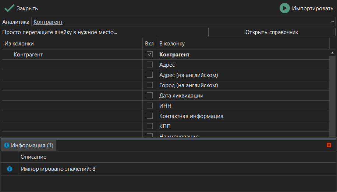Select the Адрес (на английском) row text

click(188, 75)
